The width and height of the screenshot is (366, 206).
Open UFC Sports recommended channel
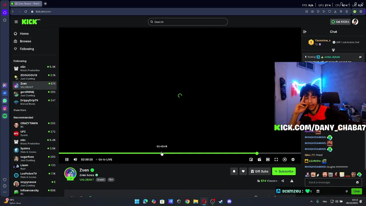click(35, 133)
